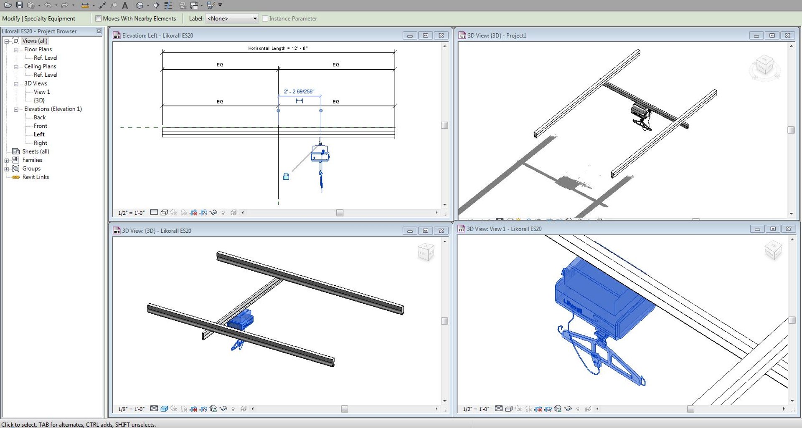The image size is (802, 428).
Task: Collapse the Views (all) tree node
Action: (x=7, y=41)
